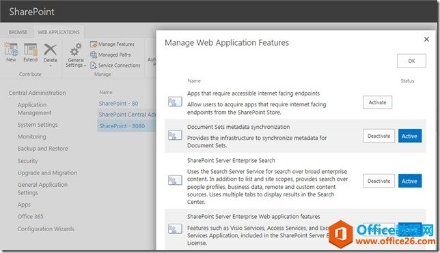Click the Service Connections icon
This screenshot has height=253, width=440.
pyautogui.click(x=94, y=65)
